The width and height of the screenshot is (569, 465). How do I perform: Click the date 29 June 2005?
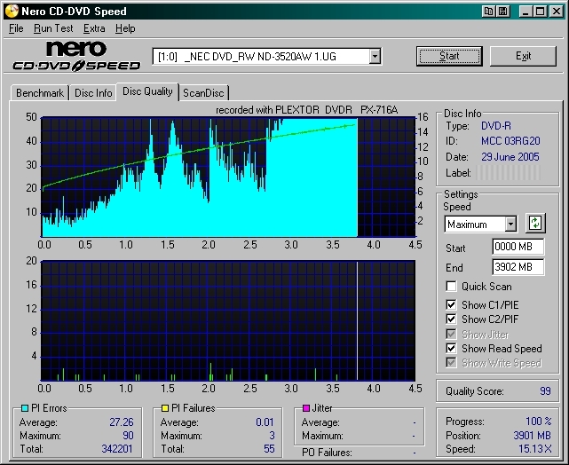(510, 157)
